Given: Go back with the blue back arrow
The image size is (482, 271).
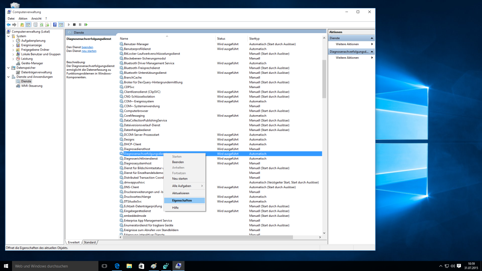Looking at the screenshot, I should pyautogui.click(x=9, y=24).
